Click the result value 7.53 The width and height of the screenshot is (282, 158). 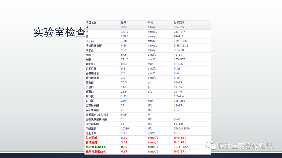pyautogui.click(x=124, y=50)
